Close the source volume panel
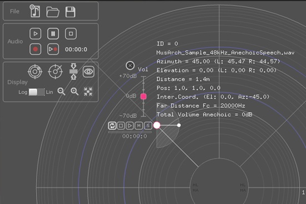This screenshot has height=204, width=306. pos(130,66)
